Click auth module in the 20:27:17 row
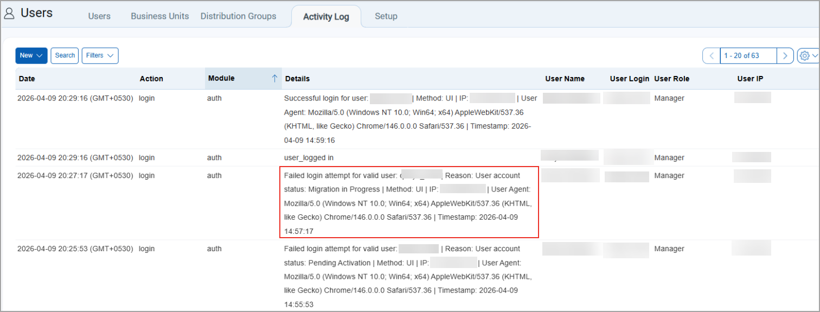820x312 pixels. click(214, 176)
